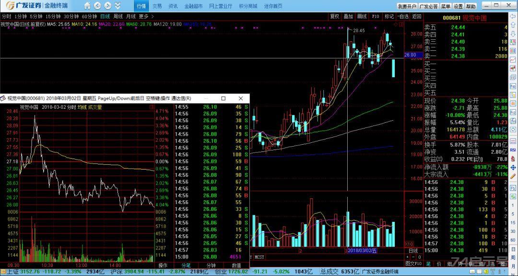Click the sidebar line-chart icon

pos(513,59)
